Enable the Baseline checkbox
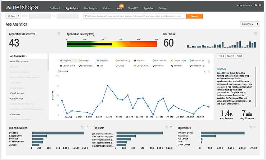The width and height of the screenshot is (266, 160). [x=59, y=71]
